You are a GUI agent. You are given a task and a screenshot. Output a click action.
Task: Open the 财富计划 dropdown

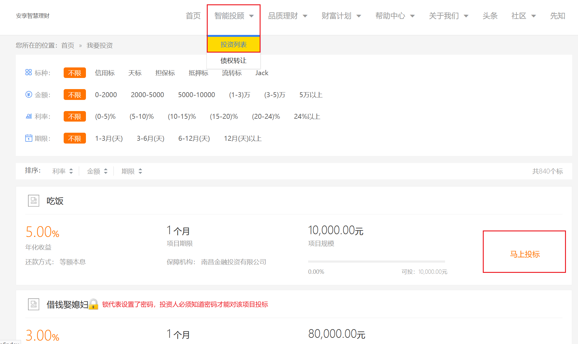coord(341,16)
